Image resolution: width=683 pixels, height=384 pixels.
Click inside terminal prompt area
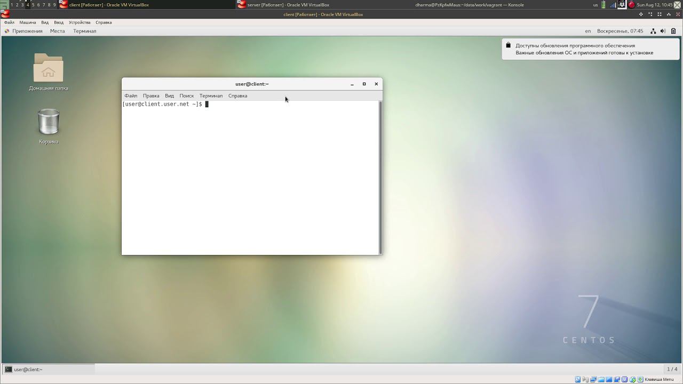click(x=250, y=177)
